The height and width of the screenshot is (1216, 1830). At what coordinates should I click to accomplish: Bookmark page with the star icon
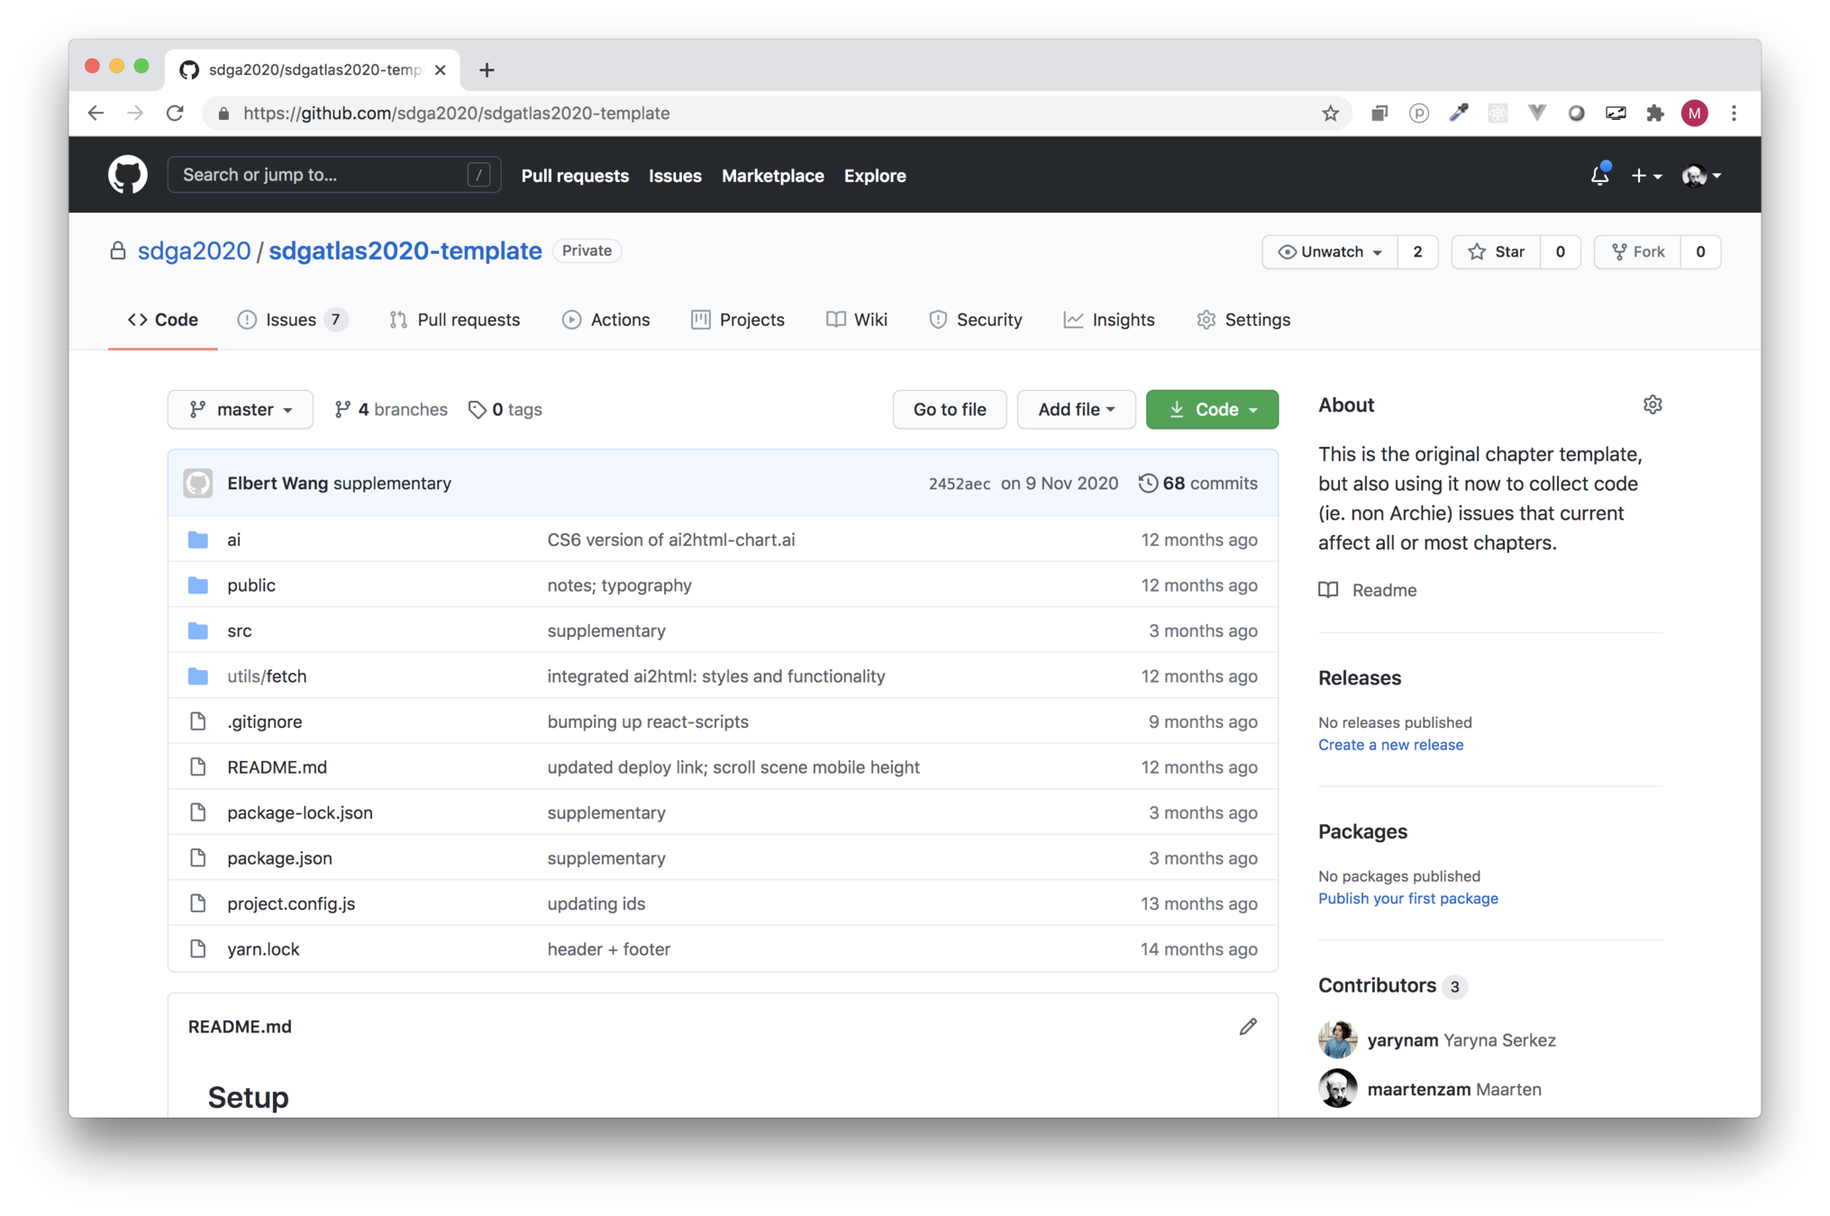point(1330,113)
